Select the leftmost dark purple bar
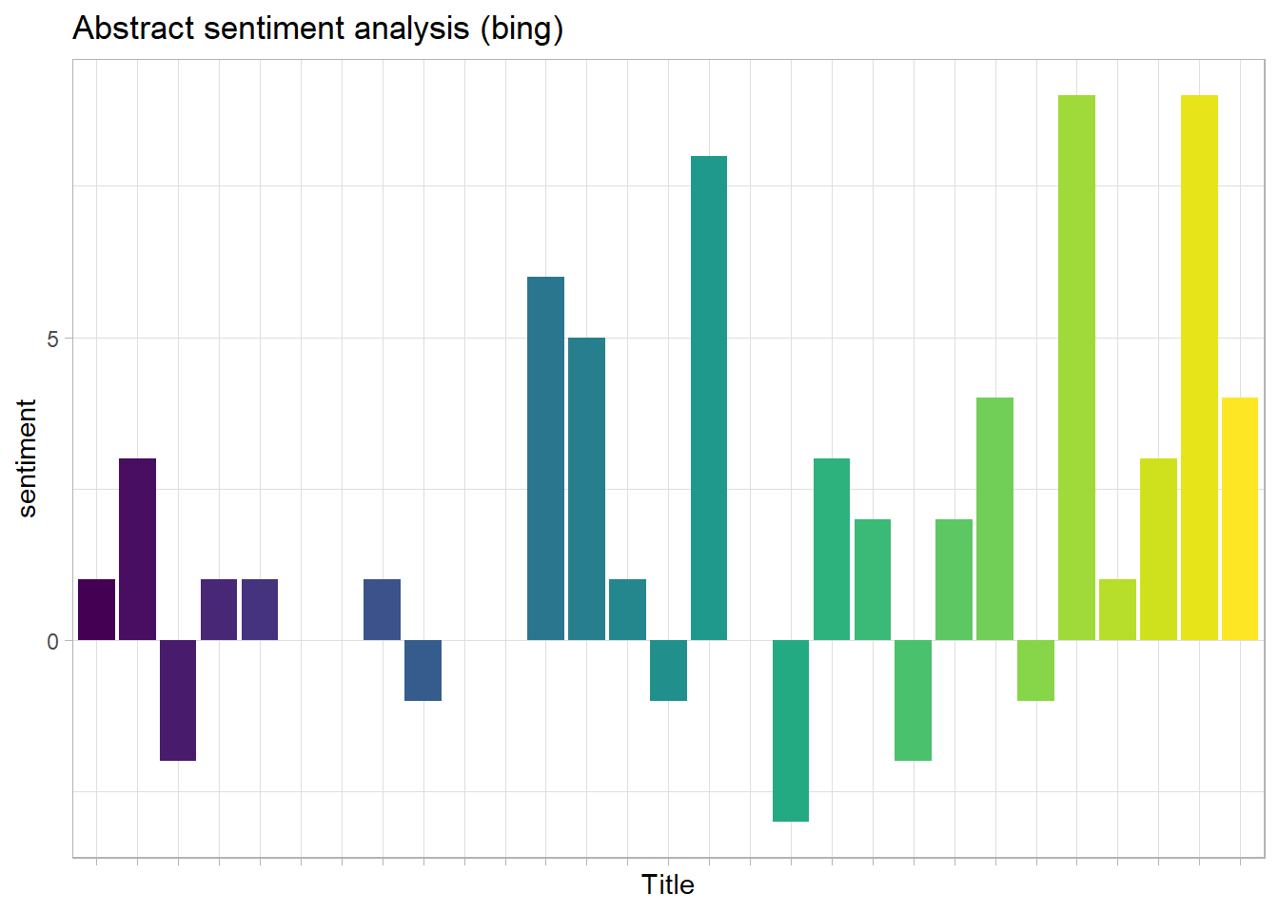 coord(96,610)
